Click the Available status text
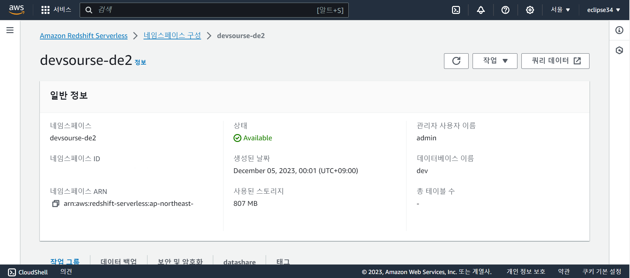The height and width of the screenshot is (278, 630). (x=257, y=138)
